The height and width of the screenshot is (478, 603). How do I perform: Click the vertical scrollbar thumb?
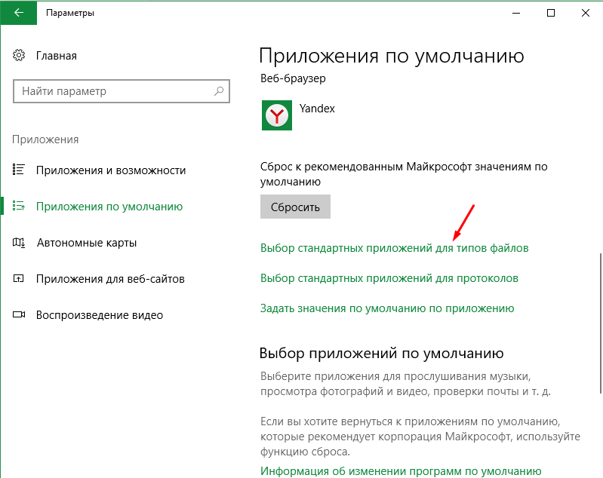click(600, 323)
